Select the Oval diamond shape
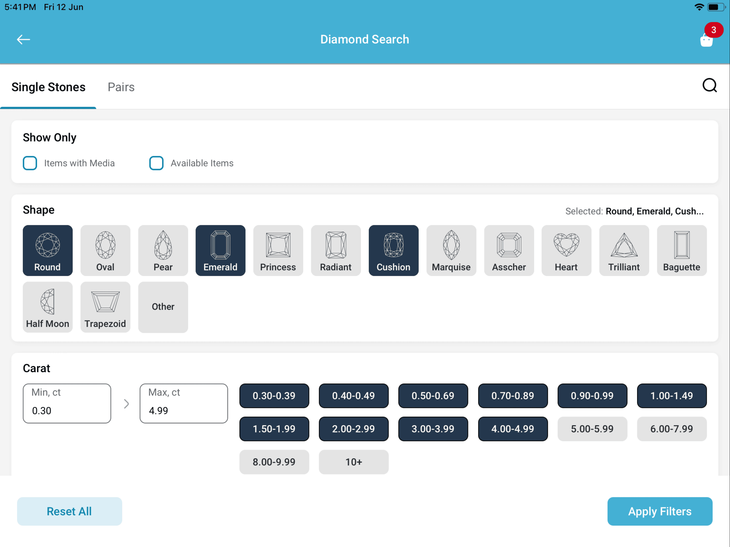730x547 pixels. (x=105, y=251)
